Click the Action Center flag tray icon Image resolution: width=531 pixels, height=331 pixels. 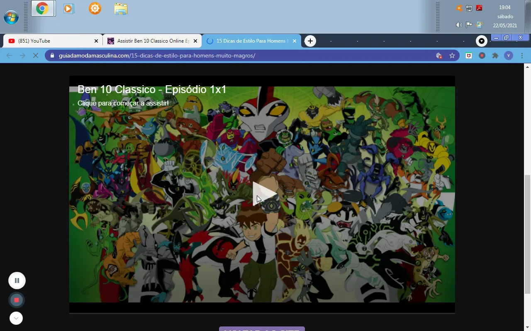coord(469,25)
